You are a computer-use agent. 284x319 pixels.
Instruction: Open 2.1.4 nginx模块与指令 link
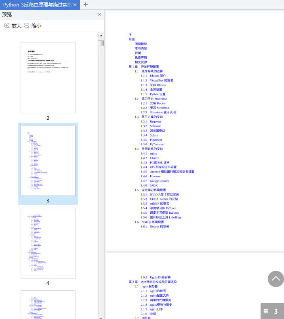156,305
